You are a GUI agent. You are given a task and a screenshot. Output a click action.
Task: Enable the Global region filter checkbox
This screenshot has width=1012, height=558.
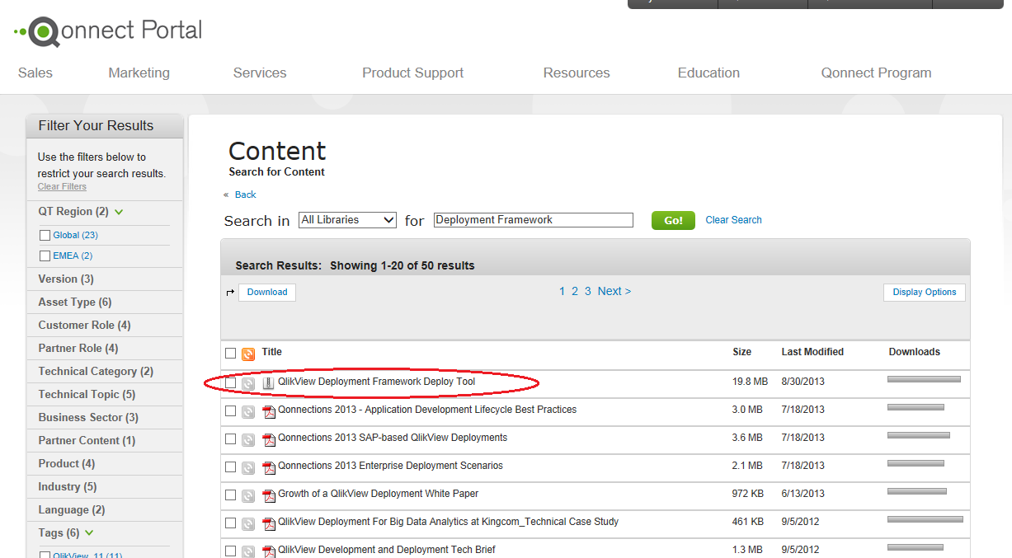(x=45, y=236)
